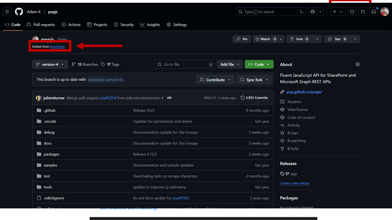Open the issues icon in header
392x220 pixels.
pyautogui.click(x=352, y=12)
